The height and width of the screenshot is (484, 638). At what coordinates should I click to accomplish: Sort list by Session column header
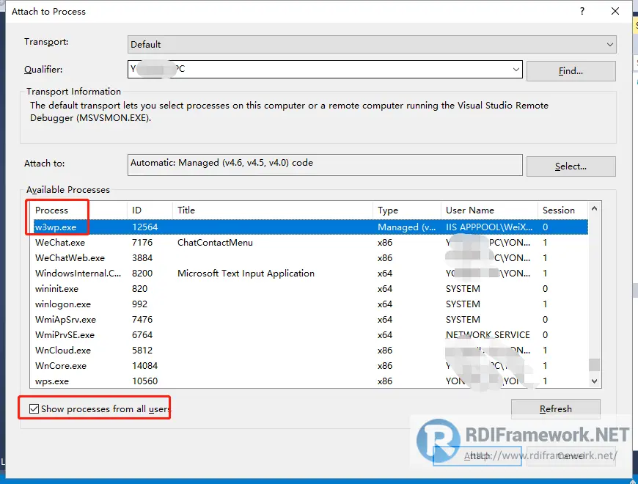tap(563, 210)
